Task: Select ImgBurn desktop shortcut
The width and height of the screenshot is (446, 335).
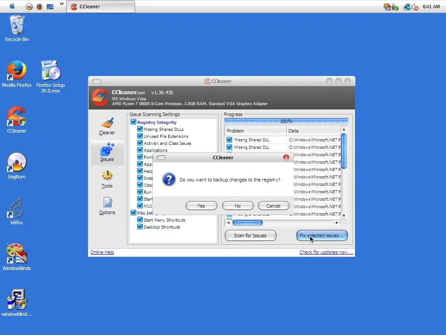Action: coord(17,166)
